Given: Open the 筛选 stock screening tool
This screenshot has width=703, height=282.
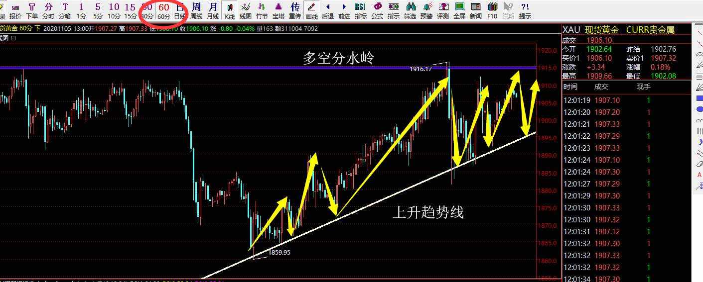Looking at the screenshot, I should pyautogui.click(x=410, y=11).
